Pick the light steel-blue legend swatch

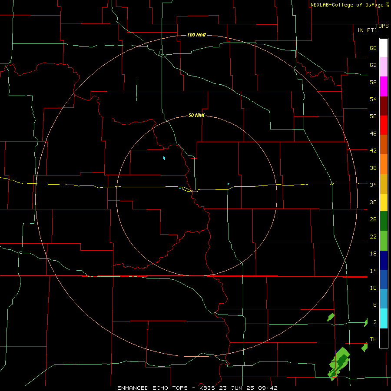[384, 299]
